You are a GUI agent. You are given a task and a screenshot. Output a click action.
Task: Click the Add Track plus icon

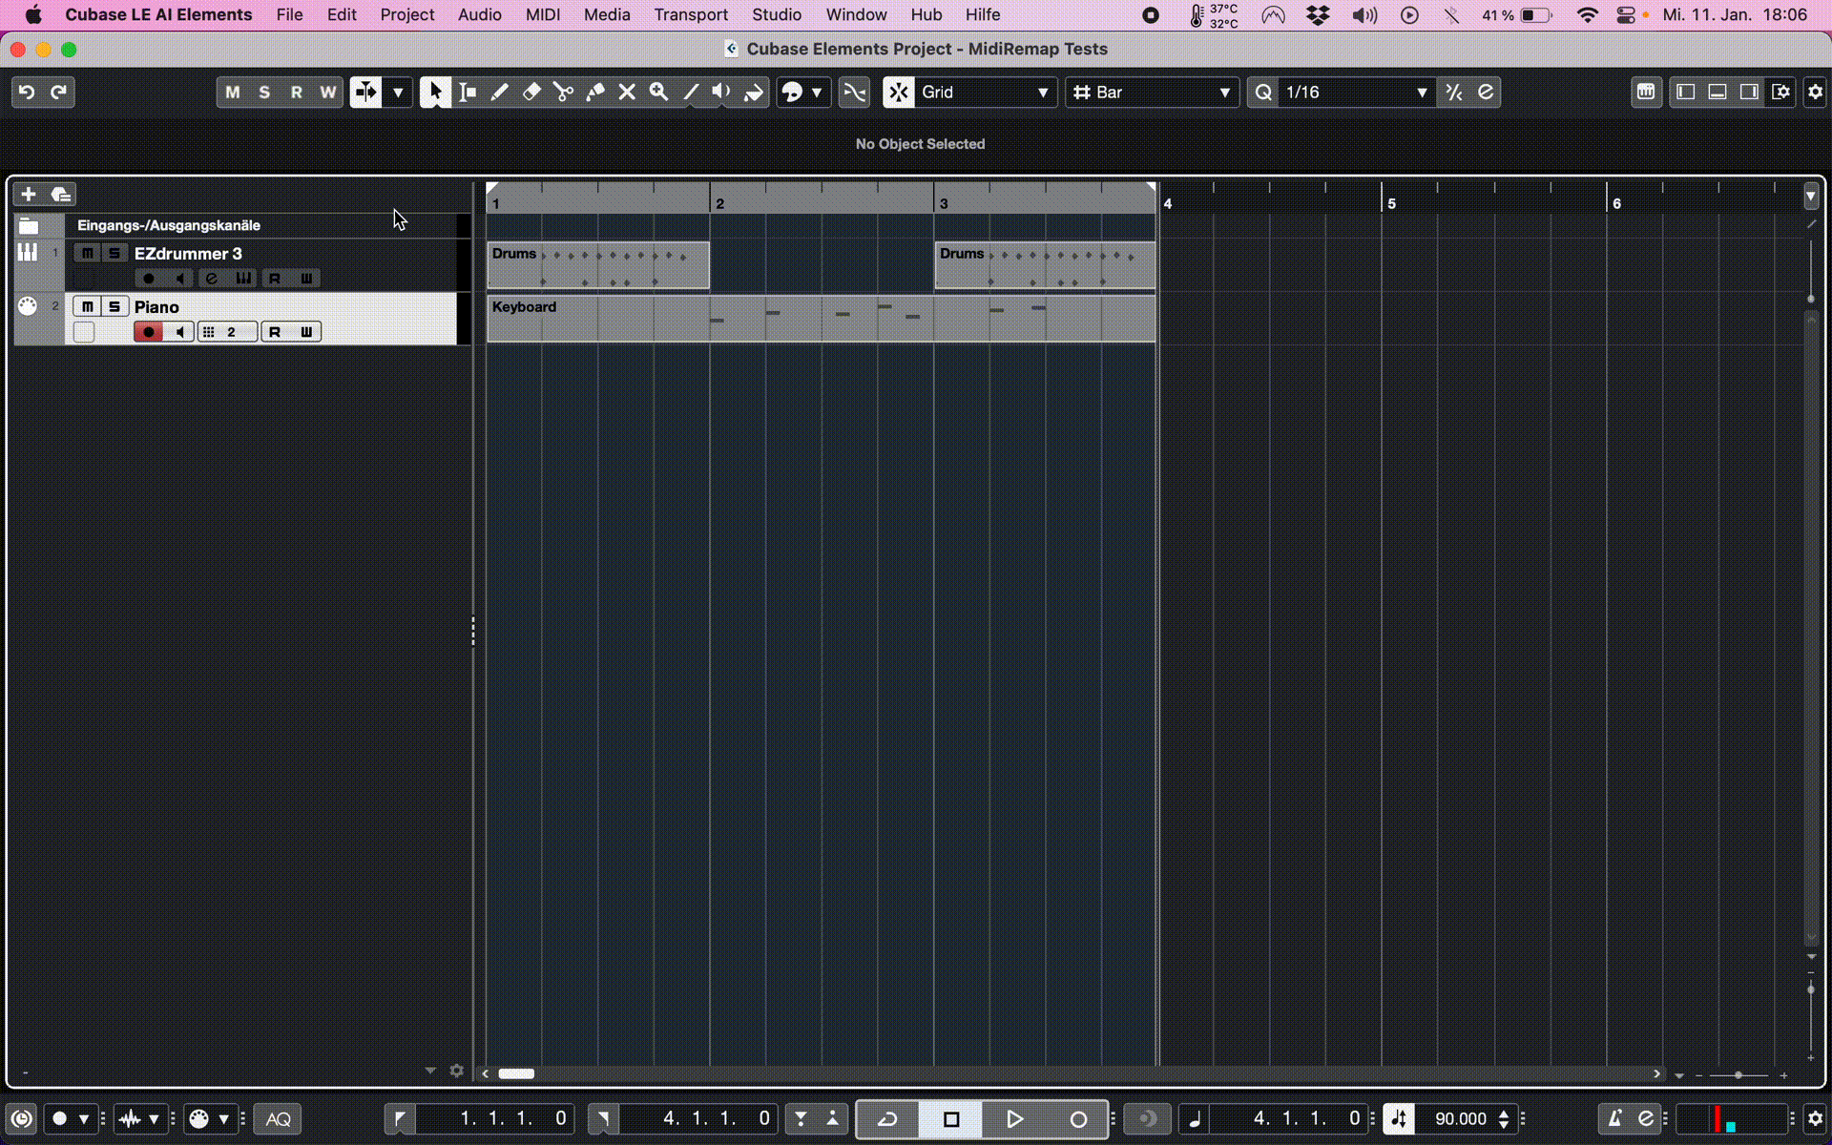pos(29,194)
